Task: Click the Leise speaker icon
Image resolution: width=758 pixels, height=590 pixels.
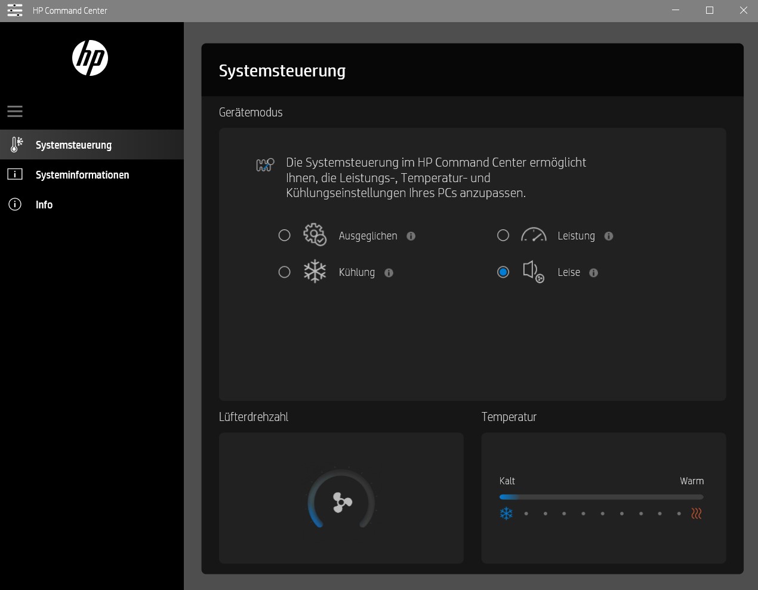Action: click(534, 272)
